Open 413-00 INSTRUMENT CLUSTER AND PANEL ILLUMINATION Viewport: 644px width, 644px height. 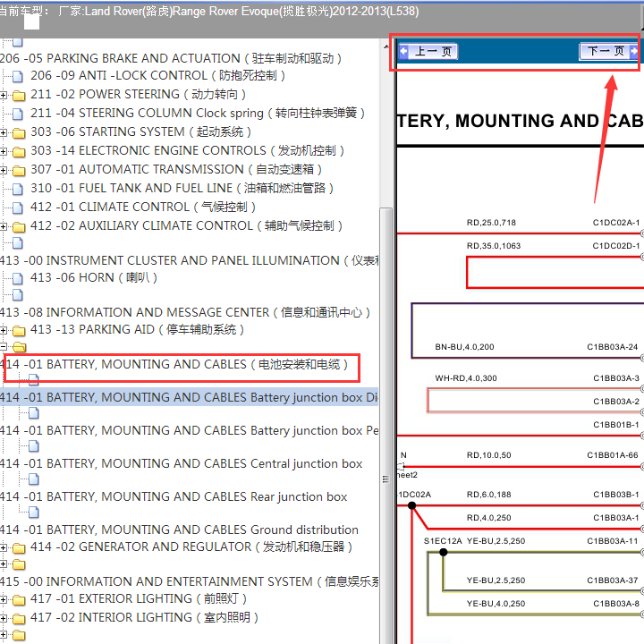(189, 260)
